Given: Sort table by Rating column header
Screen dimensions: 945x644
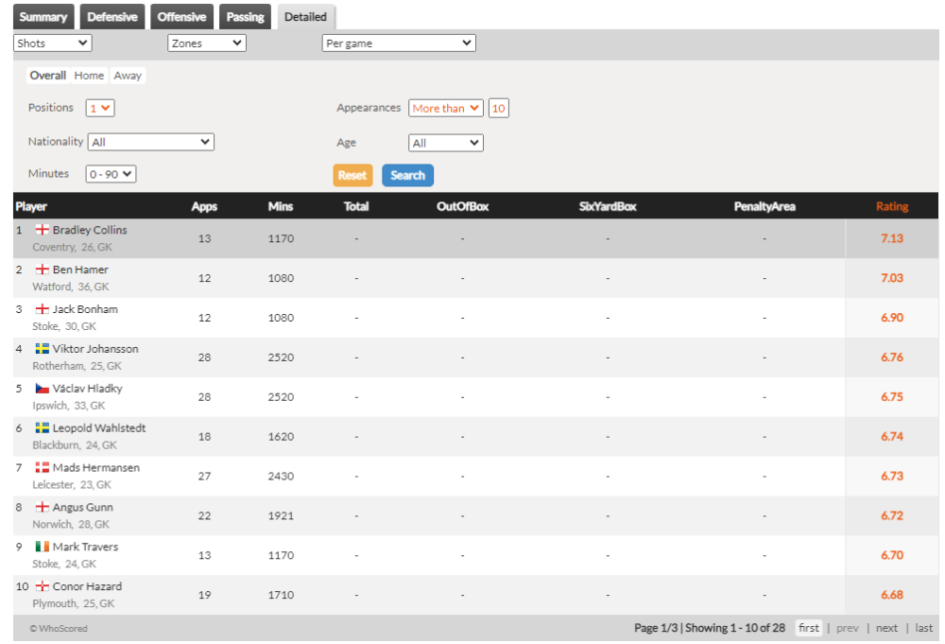Looking at the screenshot, I should click(x=891, y=206).
